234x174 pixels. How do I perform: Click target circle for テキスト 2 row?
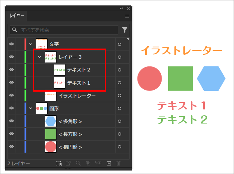[120, 70]
